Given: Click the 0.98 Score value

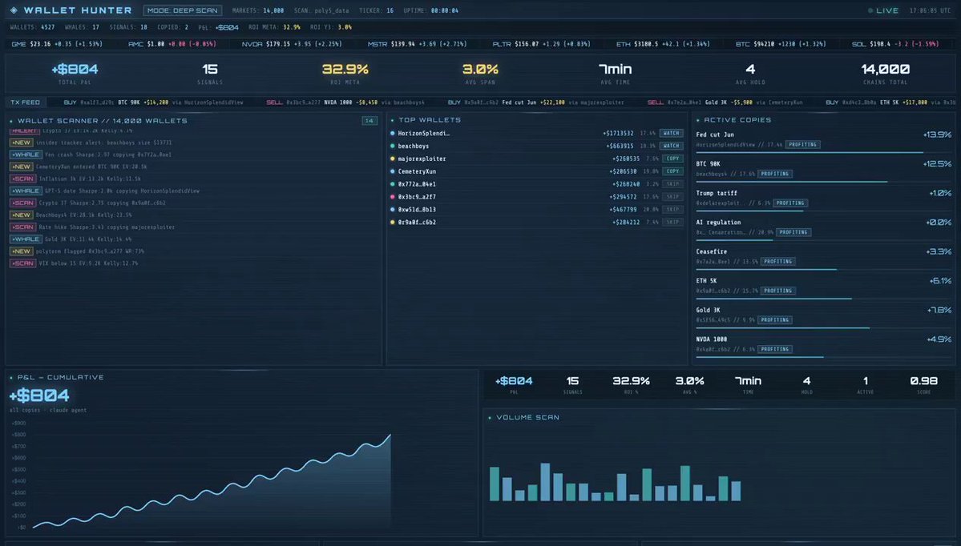Looking at the screenshot, I should tap(923, 381).
